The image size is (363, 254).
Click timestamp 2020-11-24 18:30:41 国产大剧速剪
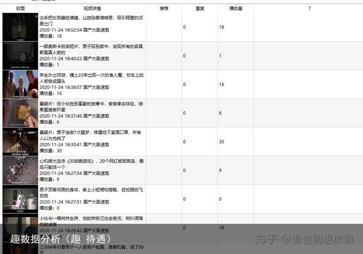74,144
